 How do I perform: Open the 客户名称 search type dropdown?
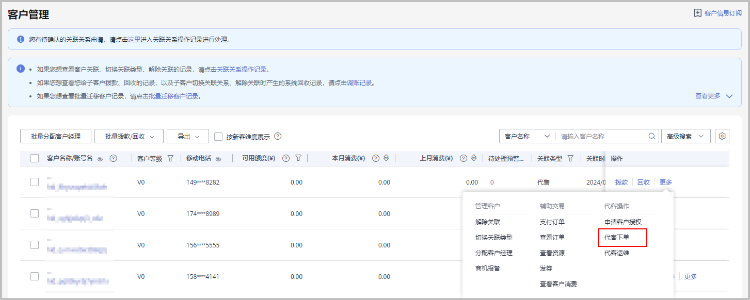pyautogui.click(x=527, y=136)
